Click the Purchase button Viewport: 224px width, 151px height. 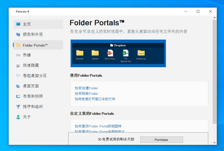coord(161,140)
